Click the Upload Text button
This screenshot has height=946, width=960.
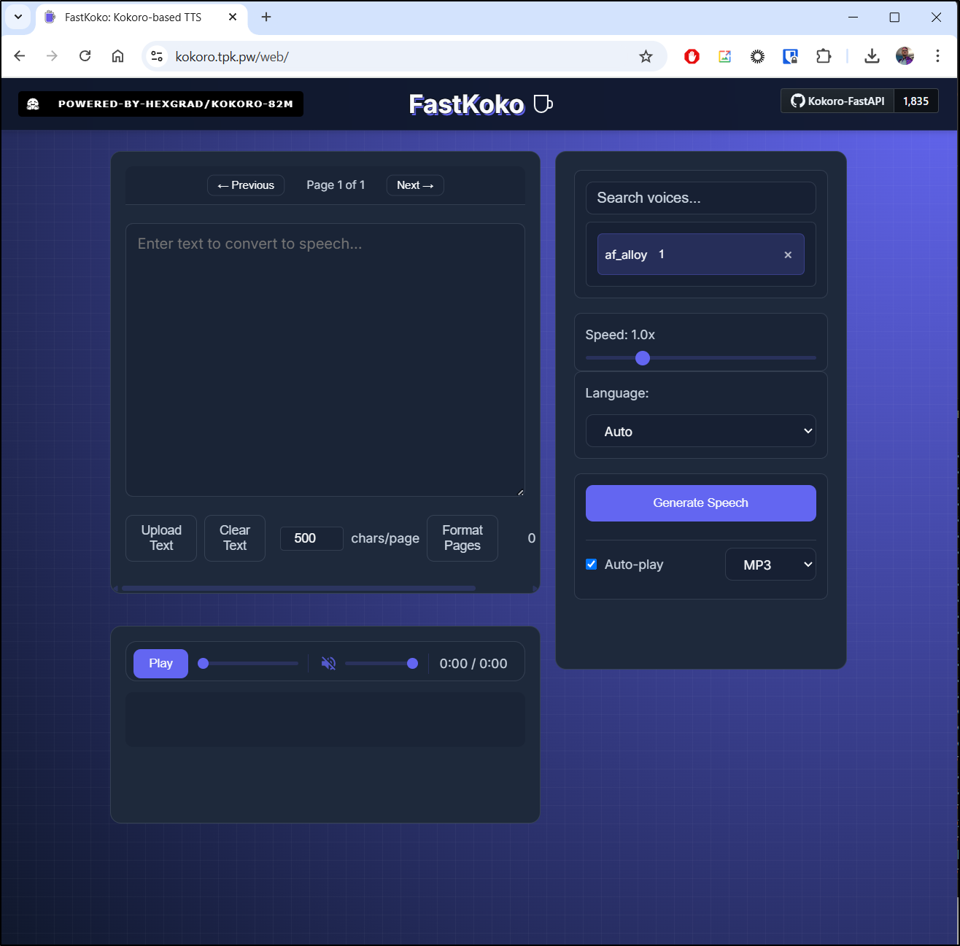[x=161, y=538]
